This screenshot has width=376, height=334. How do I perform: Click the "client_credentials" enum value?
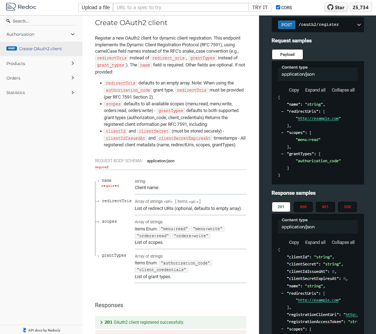point(161,270)
